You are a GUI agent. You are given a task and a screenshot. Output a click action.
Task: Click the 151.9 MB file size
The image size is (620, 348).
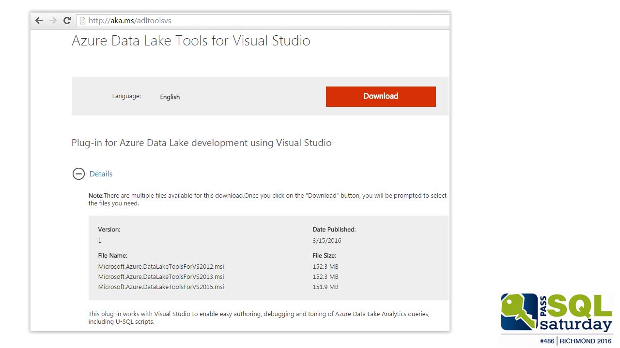click(325, 287)
